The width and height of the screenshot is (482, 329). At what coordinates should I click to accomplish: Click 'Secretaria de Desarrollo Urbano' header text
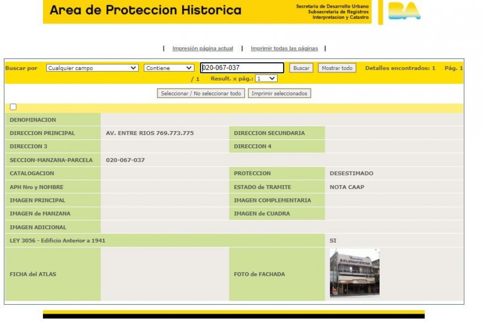point(332,6)
